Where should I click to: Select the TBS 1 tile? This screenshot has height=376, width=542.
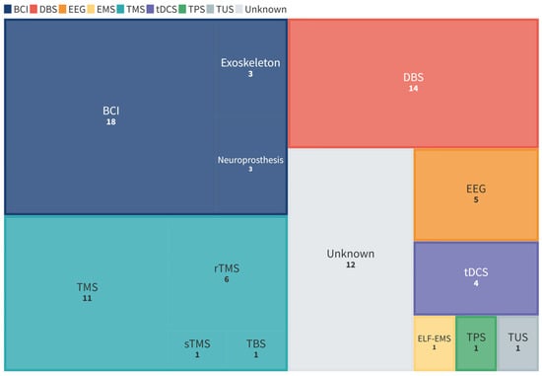click(256, 349)
